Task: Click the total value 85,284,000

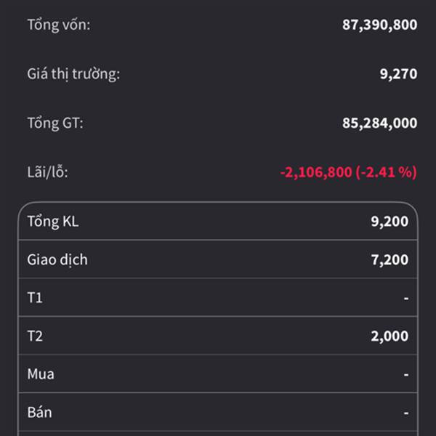Action: [x=379, y=123]
